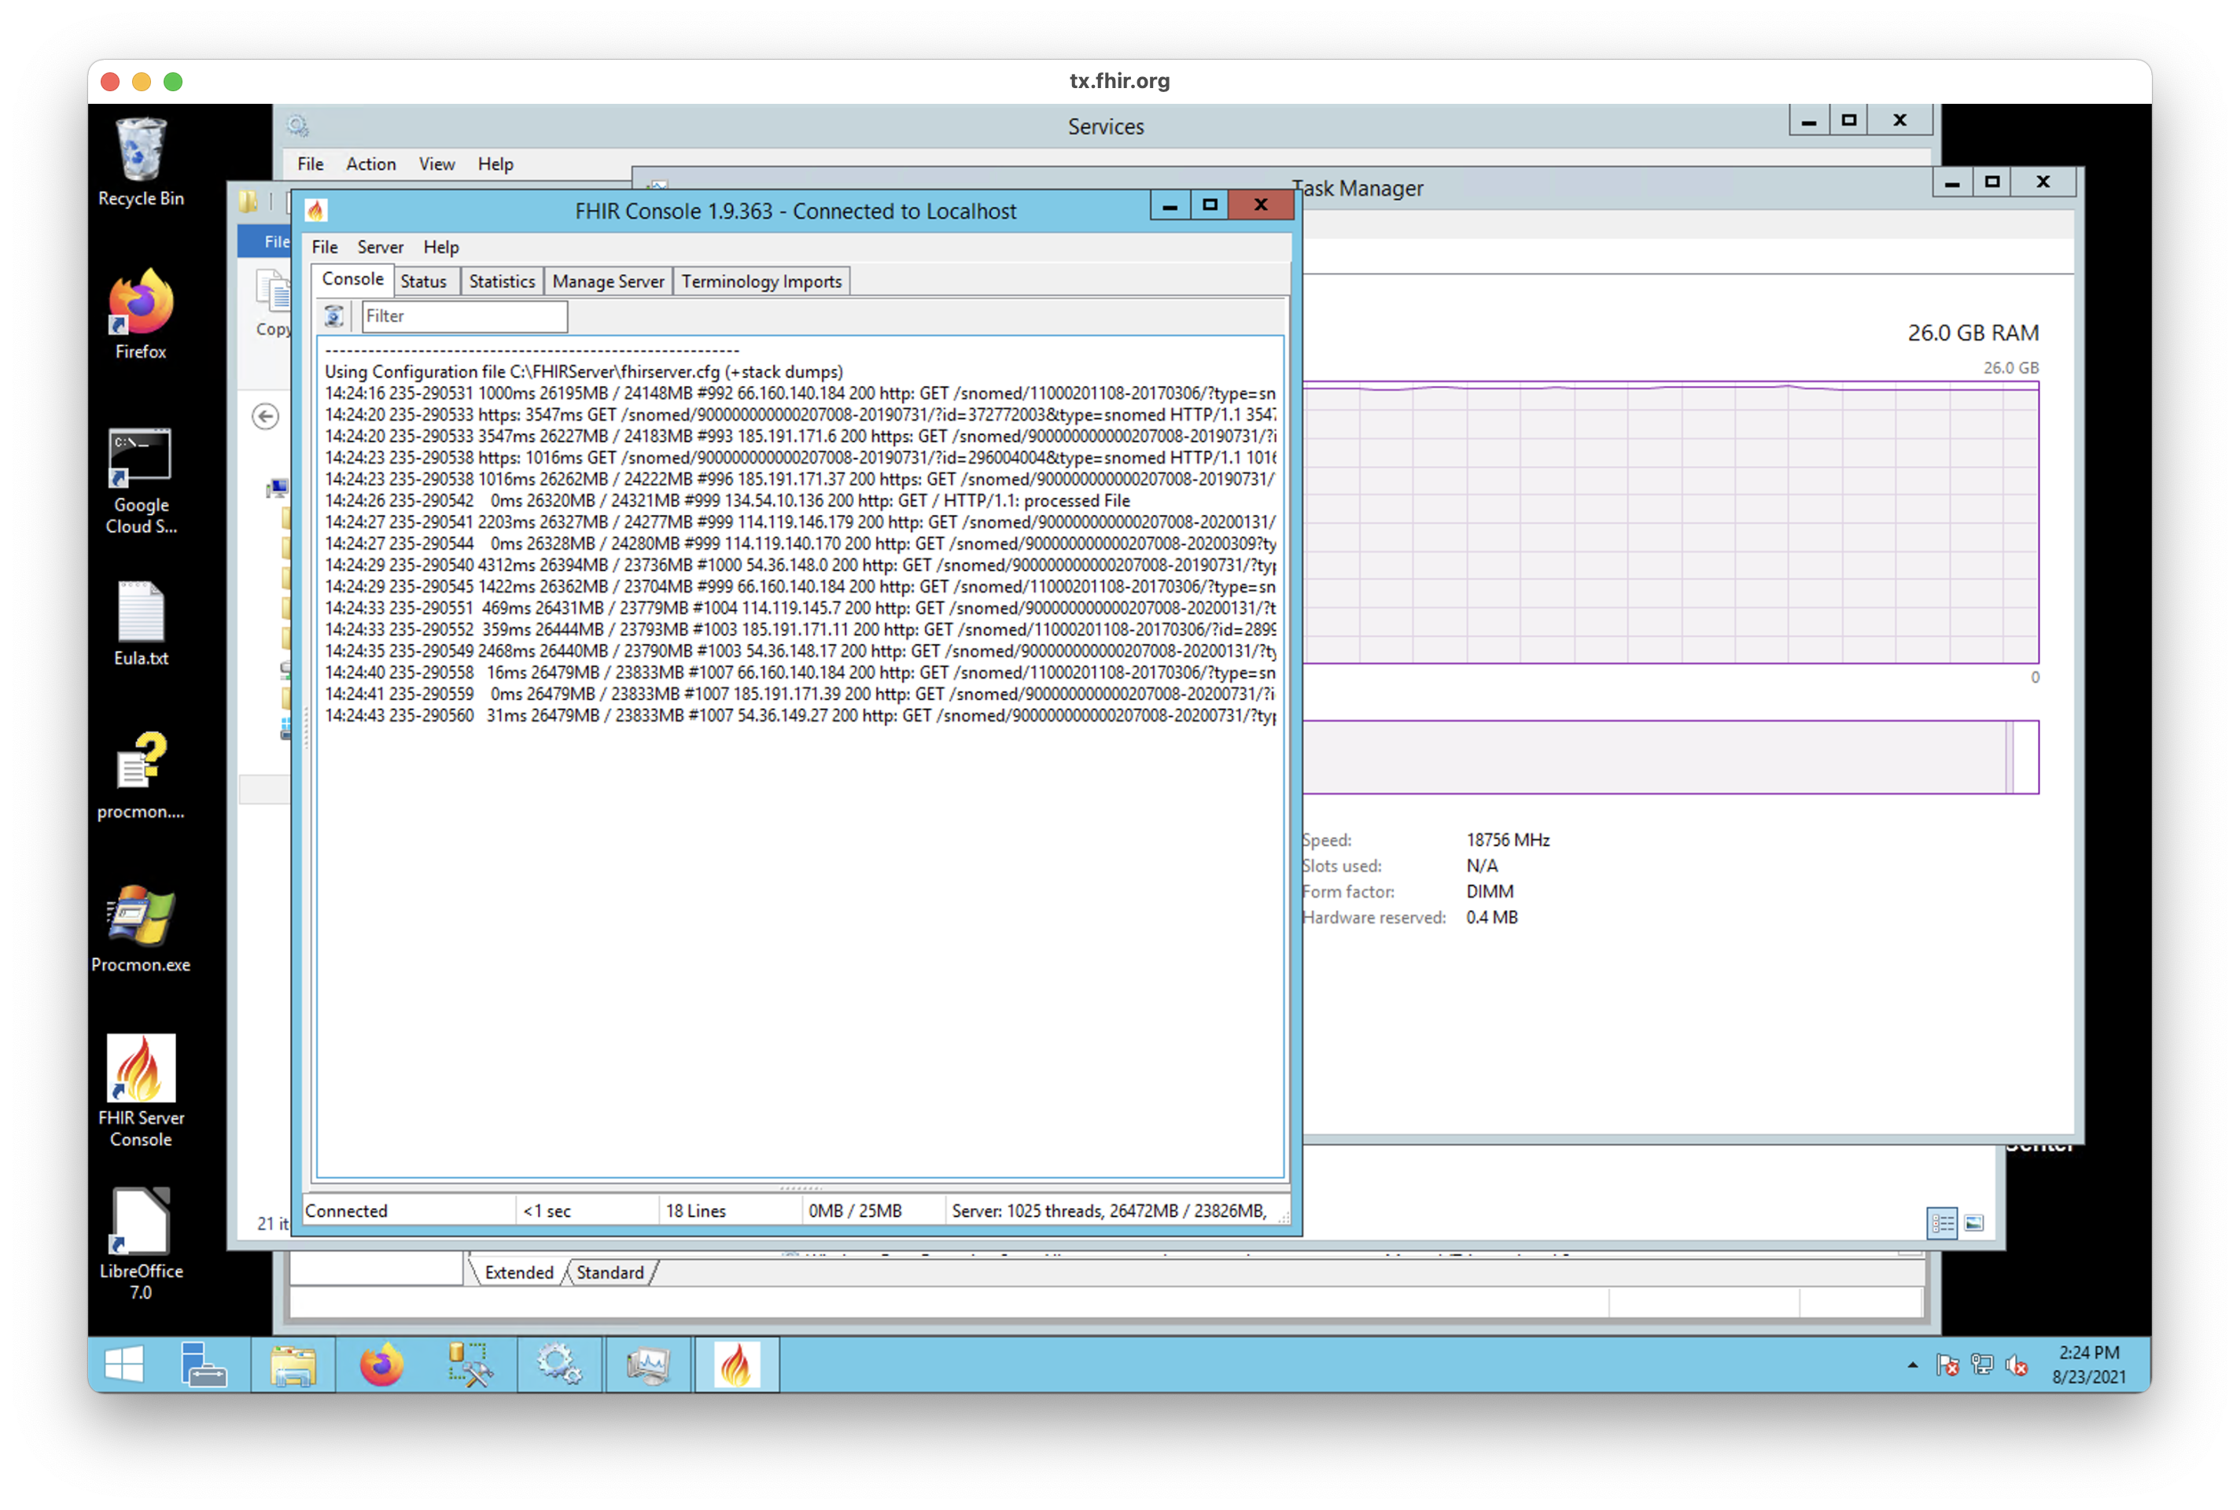Click the log line starting 14:24:26
The image size is (2240, 1510).
(x=727, y=501)
